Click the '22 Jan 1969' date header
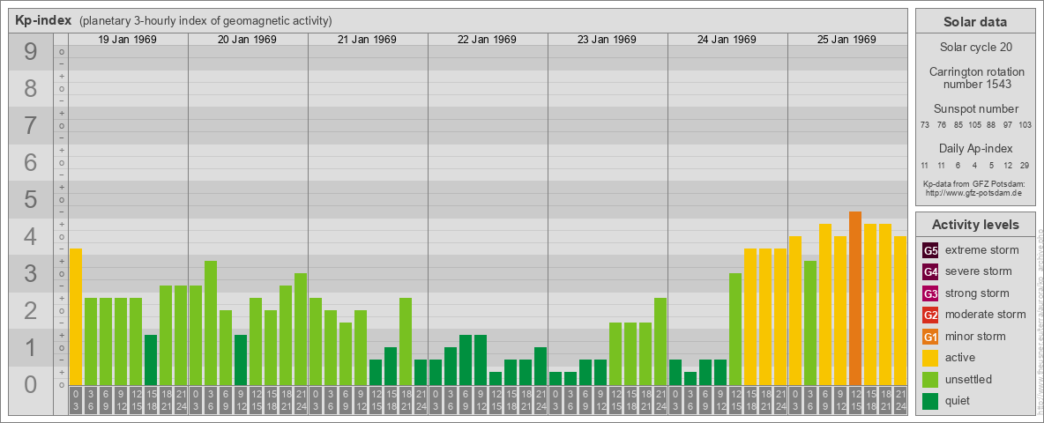Screen dimensions: 1044x423 click(487, 40)
